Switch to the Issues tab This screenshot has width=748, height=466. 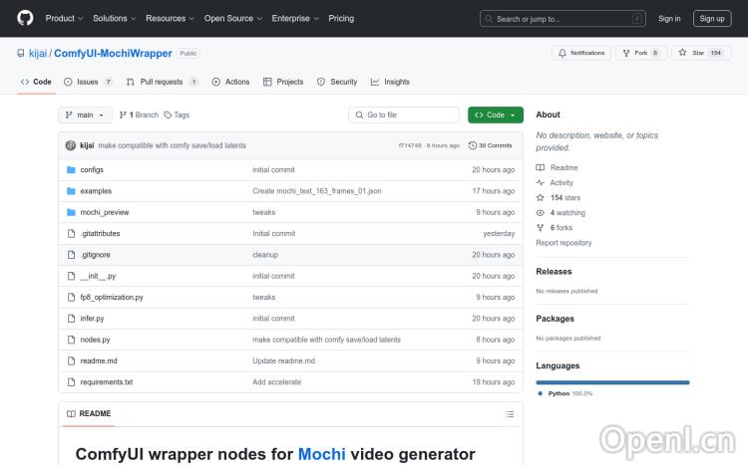coord(88,82)
